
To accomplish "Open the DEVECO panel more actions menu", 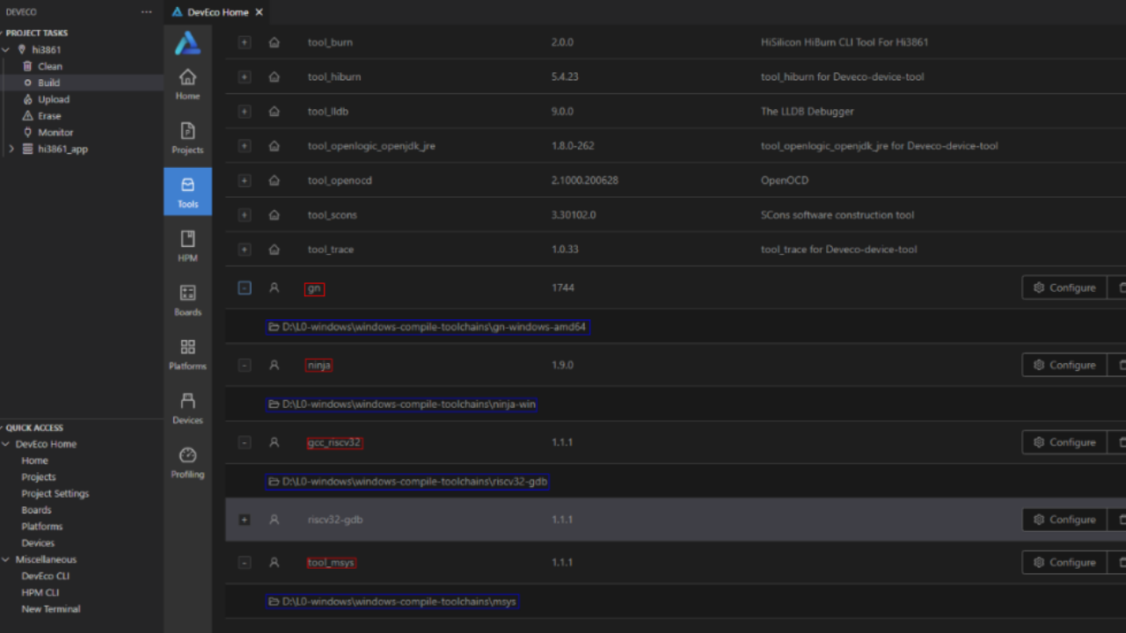I will 146,12.
